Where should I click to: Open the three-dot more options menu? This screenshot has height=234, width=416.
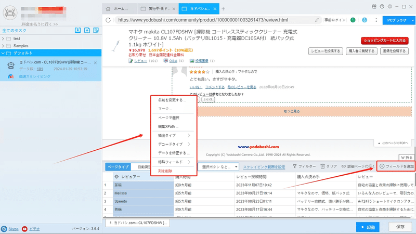(x=376, y=20)
